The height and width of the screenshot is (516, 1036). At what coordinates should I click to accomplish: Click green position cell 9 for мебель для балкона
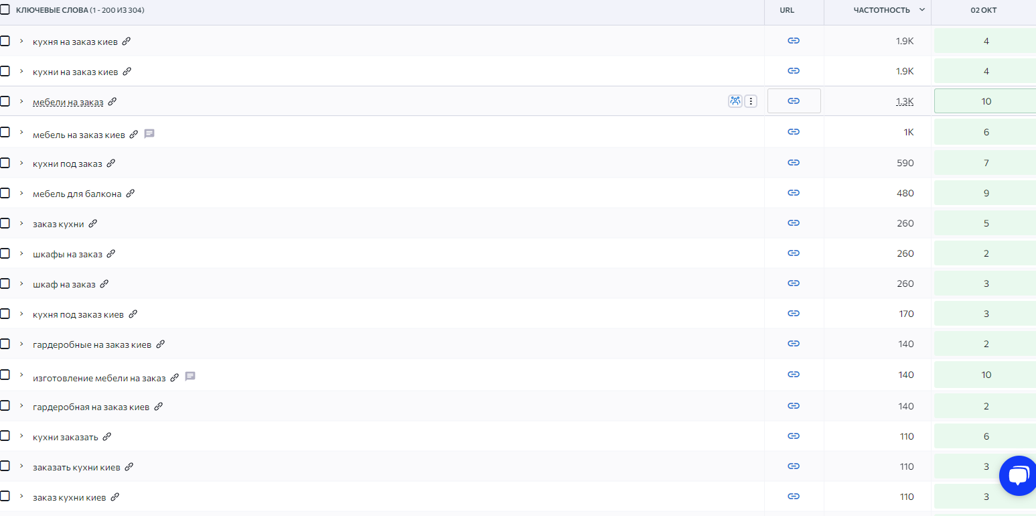[985, 193]
